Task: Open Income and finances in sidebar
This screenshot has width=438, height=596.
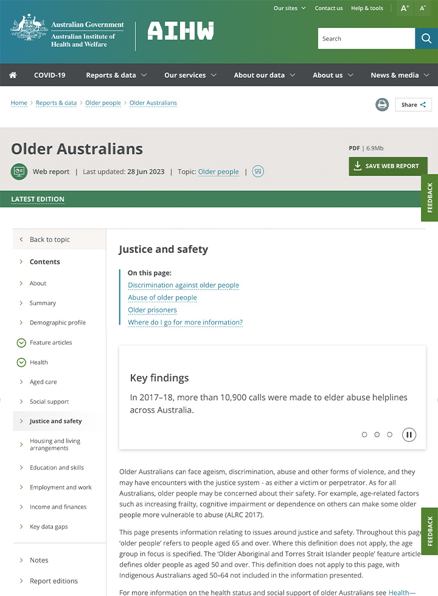Action: coord(58,507)
